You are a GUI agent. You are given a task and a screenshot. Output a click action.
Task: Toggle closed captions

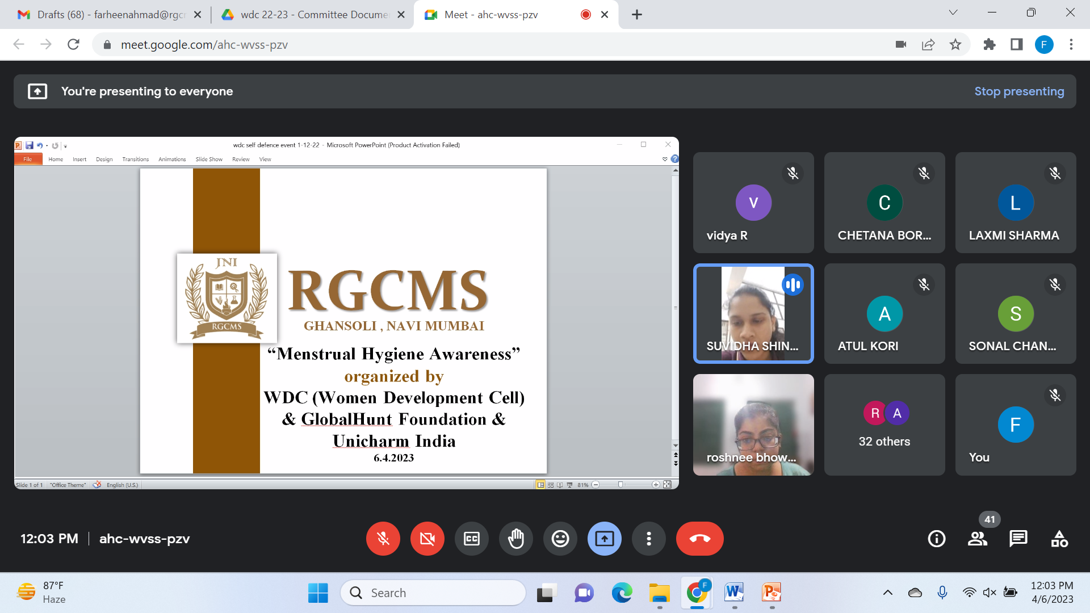471,538
